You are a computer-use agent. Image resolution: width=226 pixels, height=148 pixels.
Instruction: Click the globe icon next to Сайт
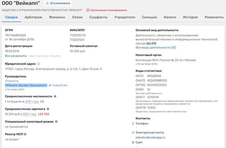[133, 142]
